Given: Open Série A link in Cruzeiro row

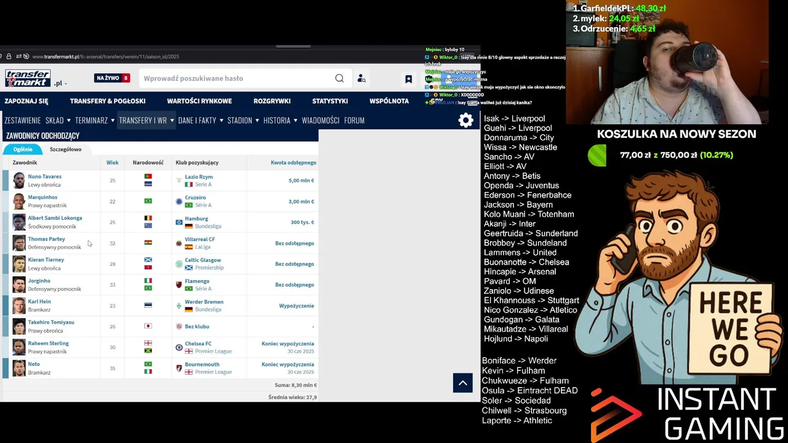Looking at the screenshot, I should (x=203, y=205).
